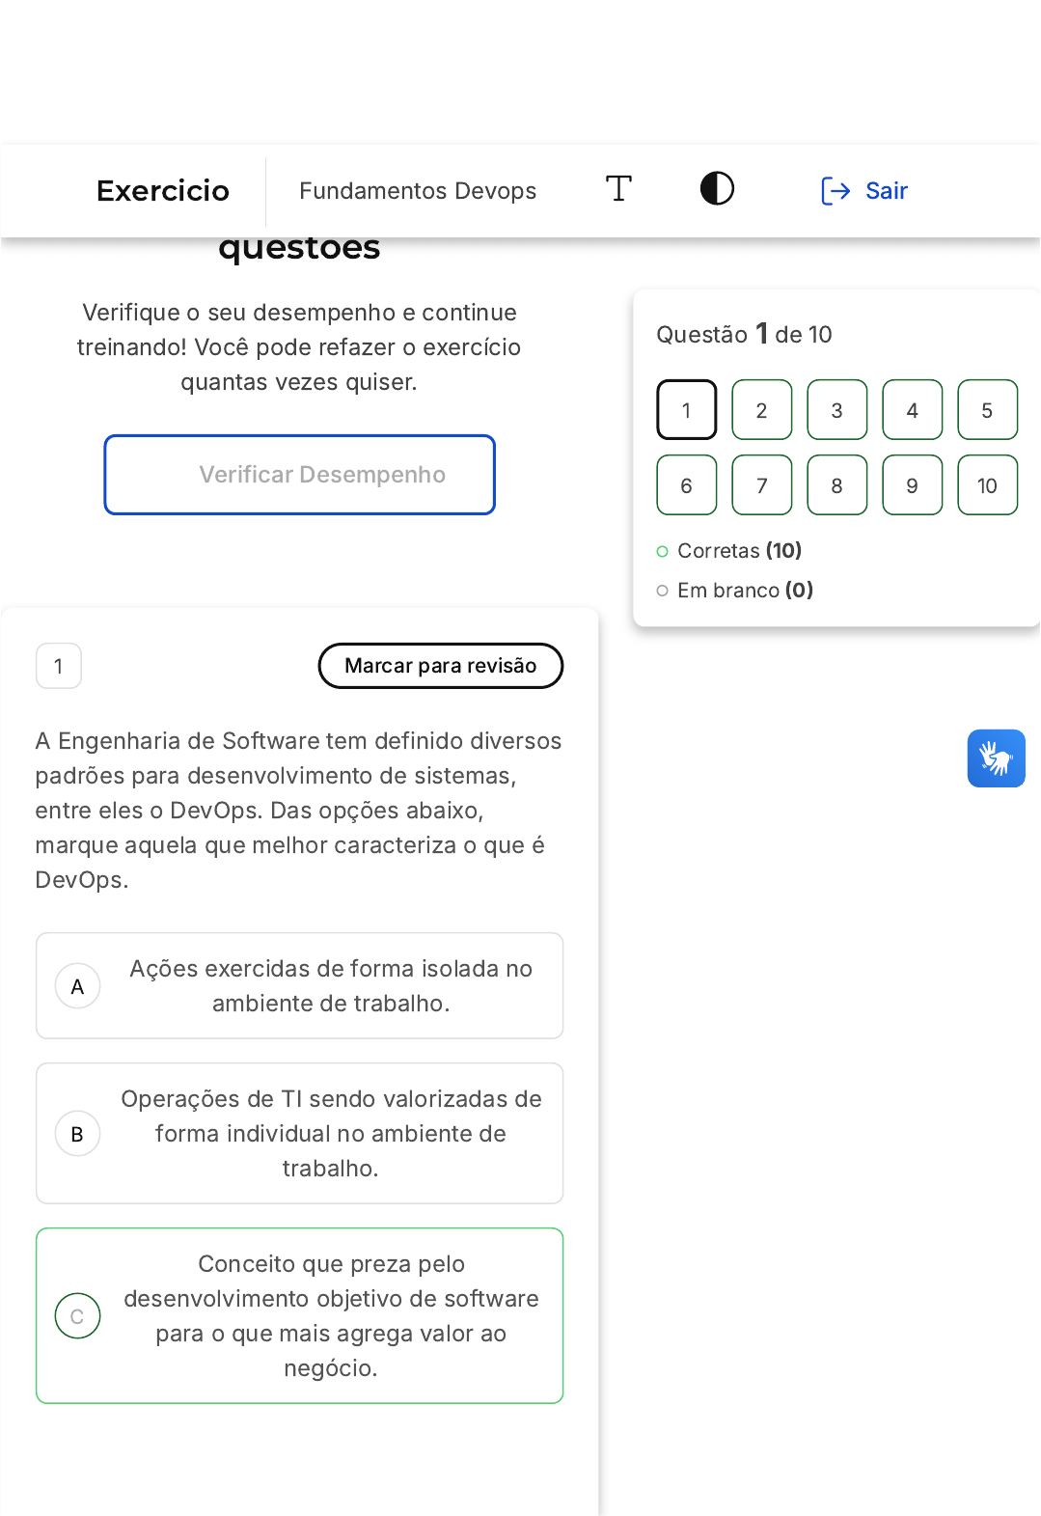Viewport: 1041px width, 1516px height.
Task: Go to question 2
Action: (x=761, y=410)
